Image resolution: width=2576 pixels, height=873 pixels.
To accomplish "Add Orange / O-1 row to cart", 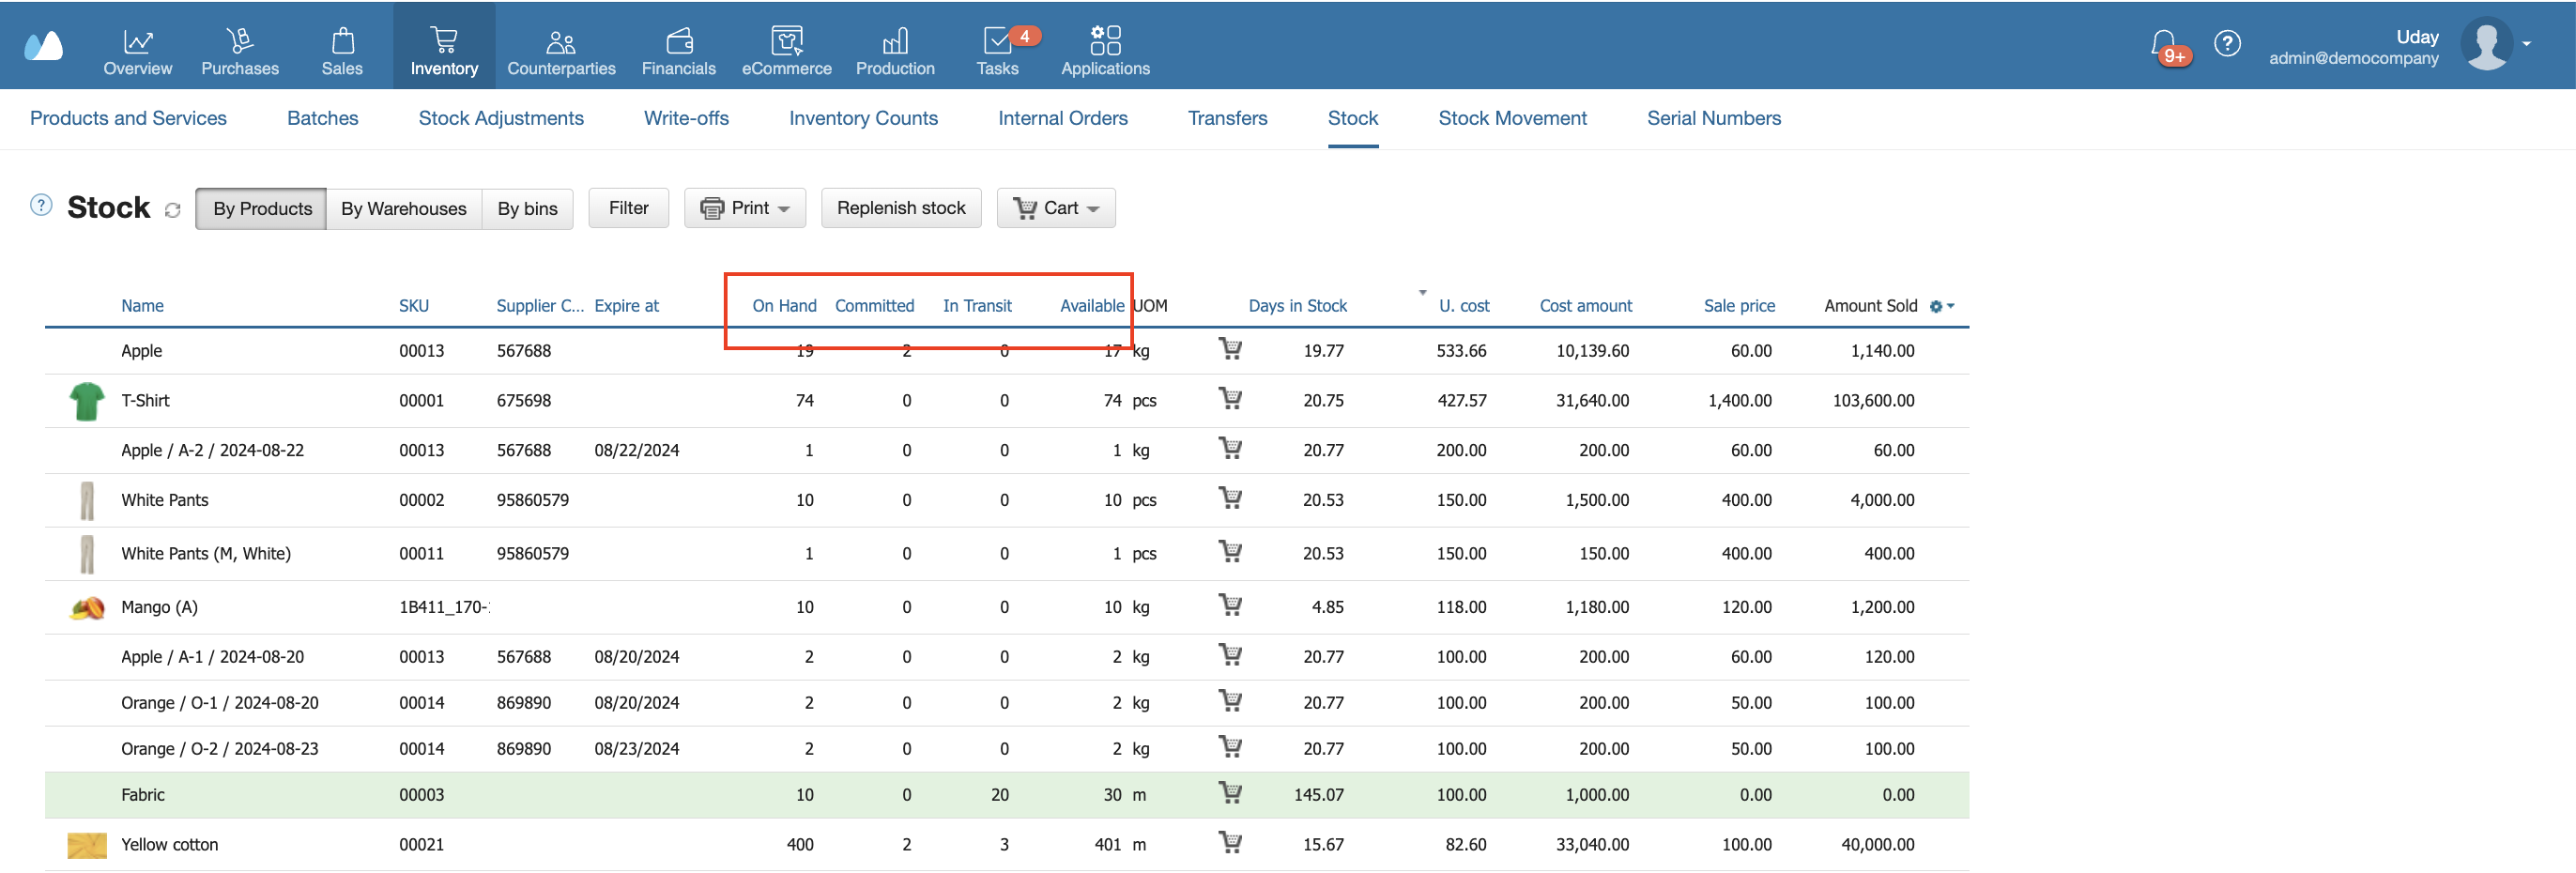I will pos(1230,701).
